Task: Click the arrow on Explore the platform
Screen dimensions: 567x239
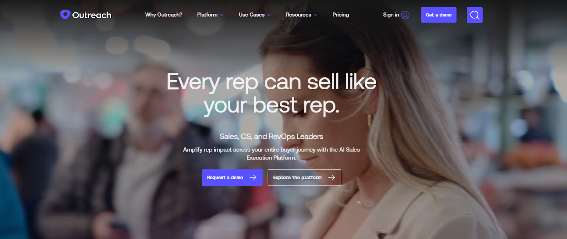Action: (x=331, y=177)
